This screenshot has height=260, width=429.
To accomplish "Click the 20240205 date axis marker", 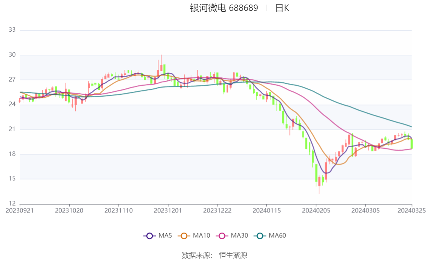I will click(x=316, y=211).
